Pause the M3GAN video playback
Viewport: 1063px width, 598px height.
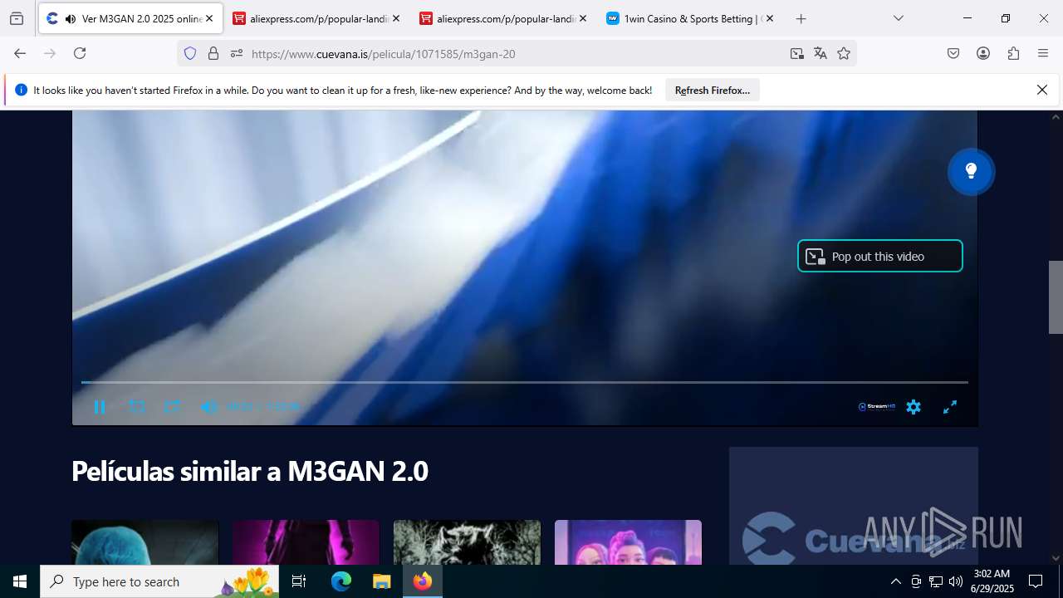pos(100,407)
